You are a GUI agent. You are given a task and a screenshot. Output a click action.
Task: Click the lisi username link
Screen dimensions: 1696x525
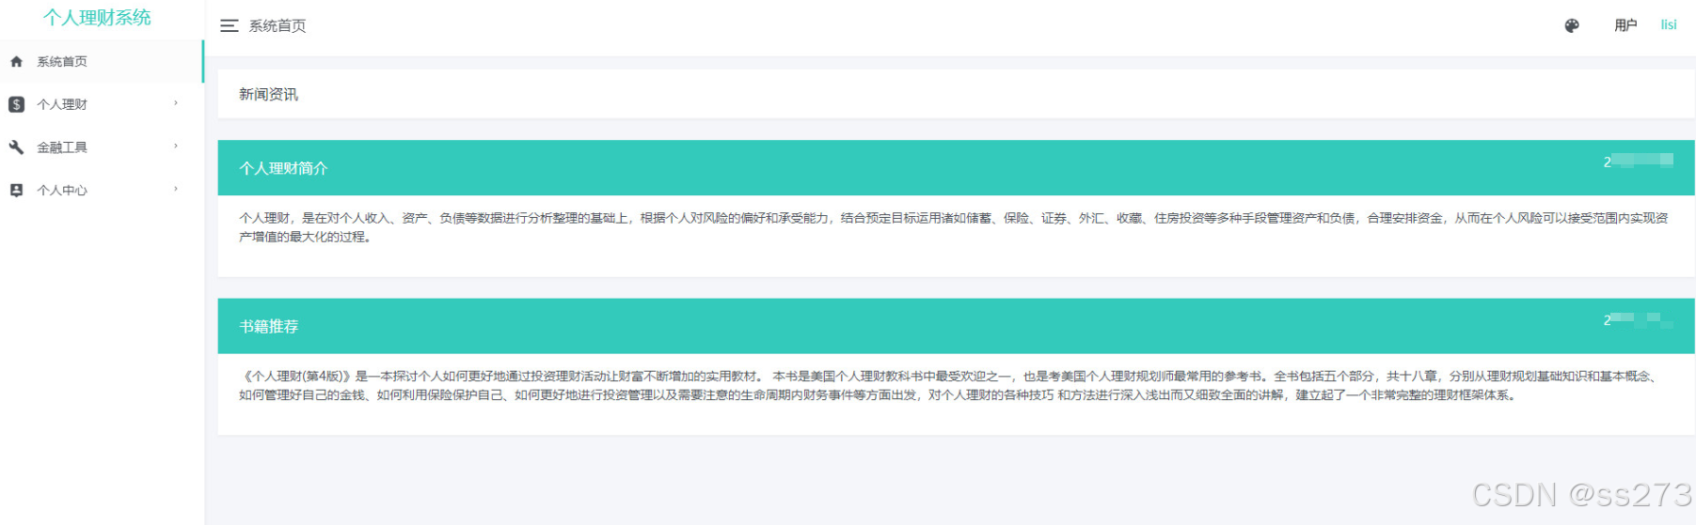tap(1668, 25)
